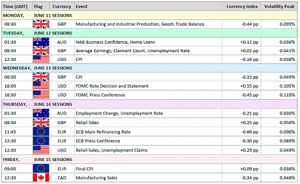Screen dimensions: 300x184
Task: Select NAB Business Confidence, Home Loans event
Action: (x=115, y=42)
